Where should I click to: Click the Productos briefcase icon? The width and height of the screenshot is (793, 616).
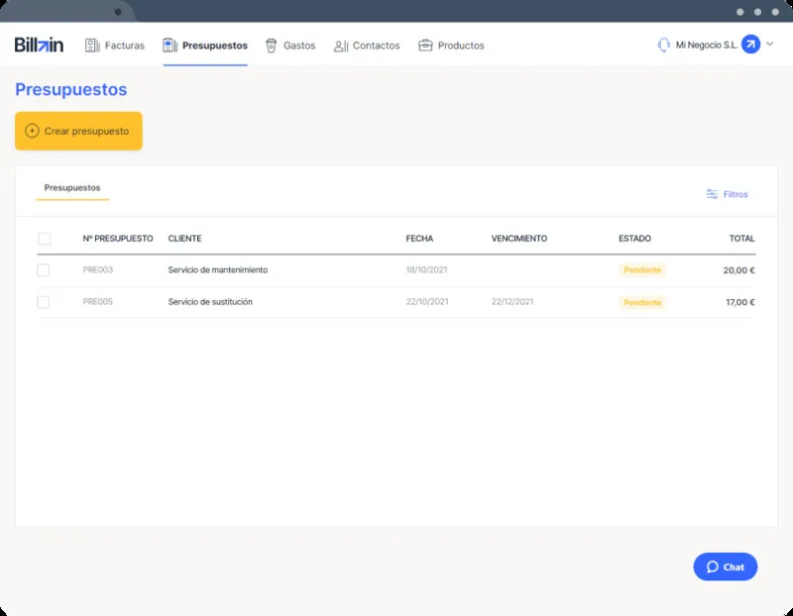[425, 46]
